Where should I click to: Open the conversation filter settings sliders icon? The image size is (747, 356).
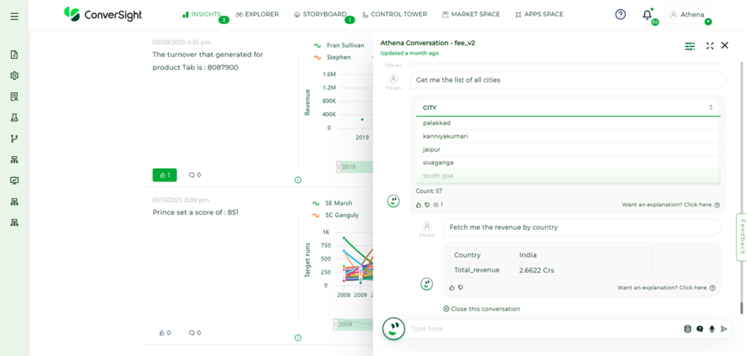click(690, 46)
